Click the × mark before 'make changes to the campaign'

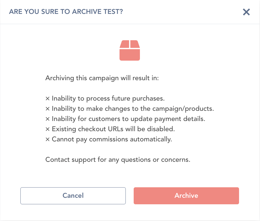(x=48, y=109)
